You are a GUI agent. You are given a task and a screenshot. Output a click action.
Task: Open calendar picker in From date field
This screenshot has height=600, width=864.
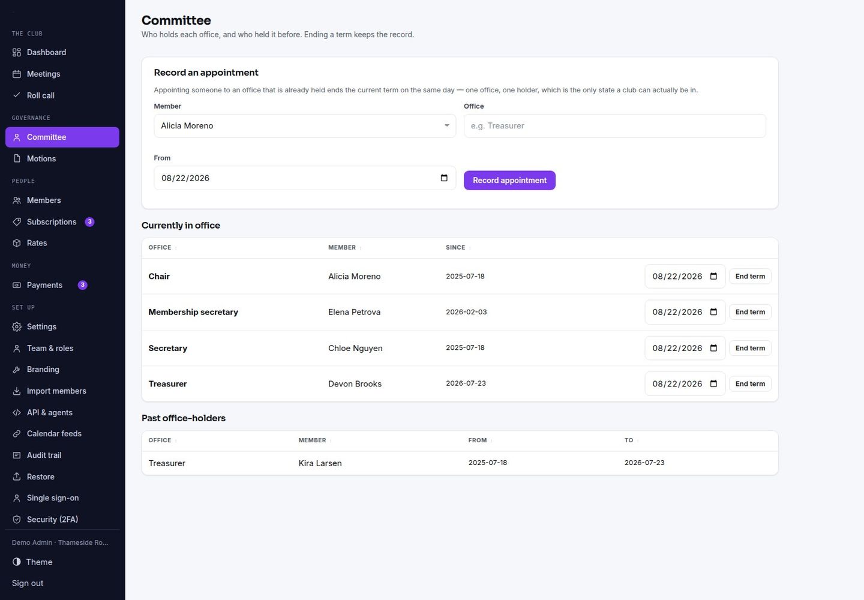click(444, 178)
